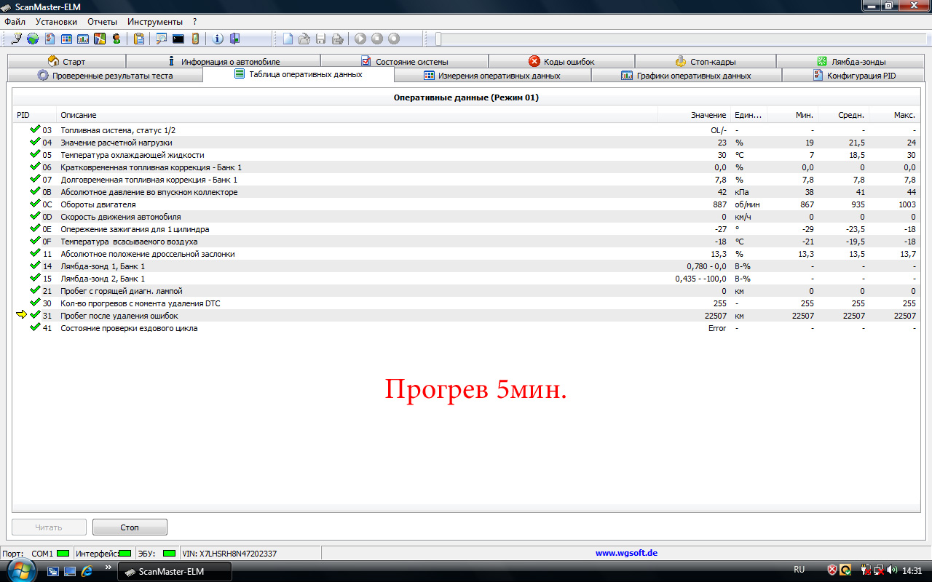Open the www.wgsoft.de link
The height and width of the screenshot is (582, 932).
coord(626,553)
